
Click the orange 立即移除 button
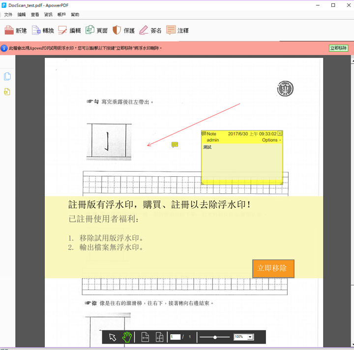point(273,268)
